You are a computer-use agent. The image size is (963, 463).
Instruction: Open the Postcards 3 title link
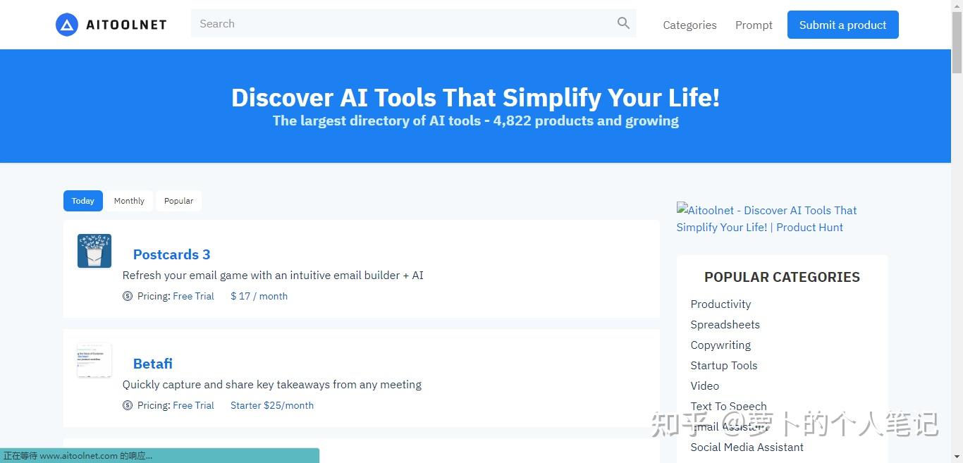171,254
